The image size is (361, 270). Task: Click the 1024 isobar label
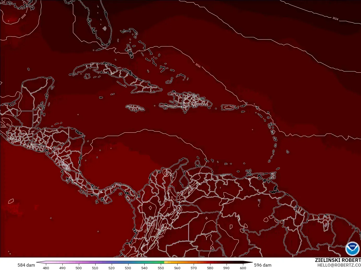[x=335, y=19]
